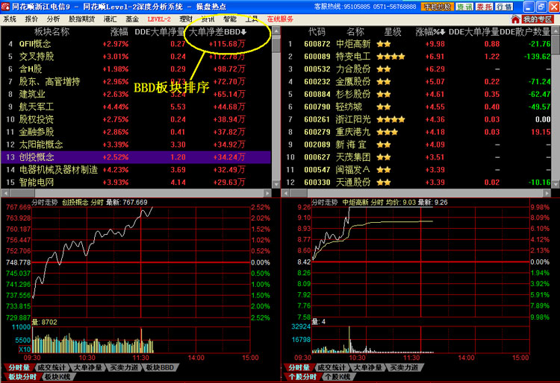The image size is (560, 383).
Task: Click the 同花顺 app logo in title bar
Action: click(x=6, y=6)
